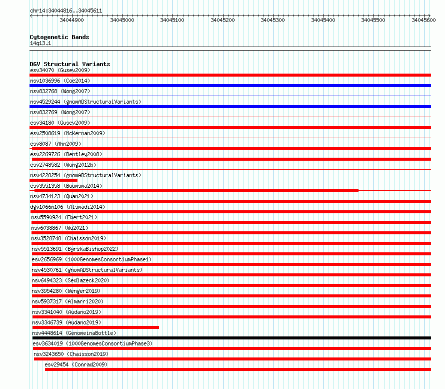This screenshot has height=389, width=445.
Task: Click the nsv4448614 (GenomeinaBottle) label
Action: tap(74, 333)
